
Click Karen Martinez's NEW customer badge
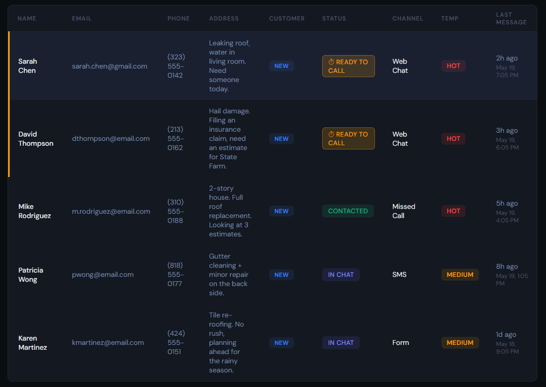(281, 343)
